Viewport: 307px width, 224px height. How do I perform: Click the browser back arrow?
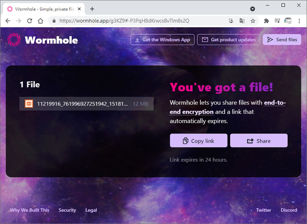(8, 21)
